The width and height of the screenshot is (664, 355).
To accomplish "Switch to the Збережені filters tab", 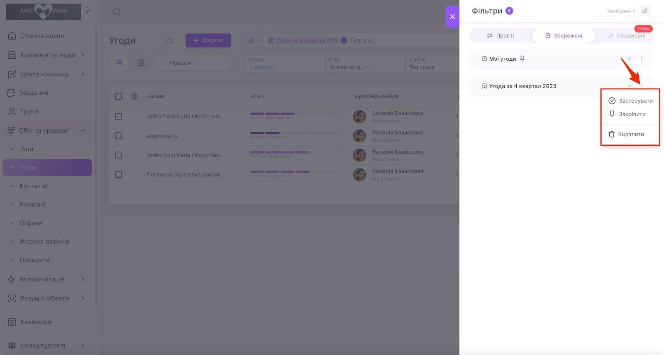I will point(564,36).
